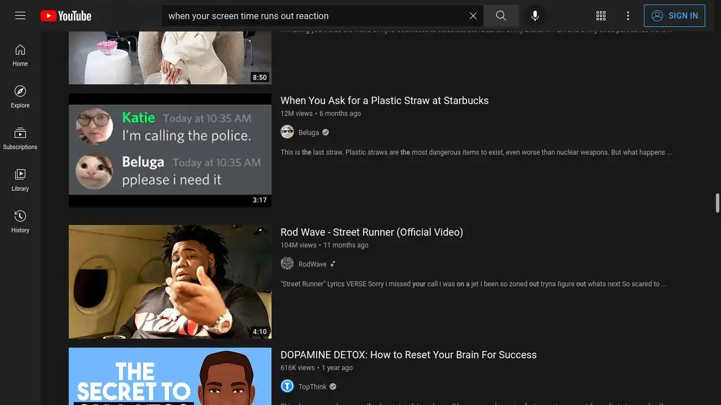Image resolution: width=721 pixels, height=405 pixels.
Task: Open Explore in the sidebar
Action: pos(20,97)
